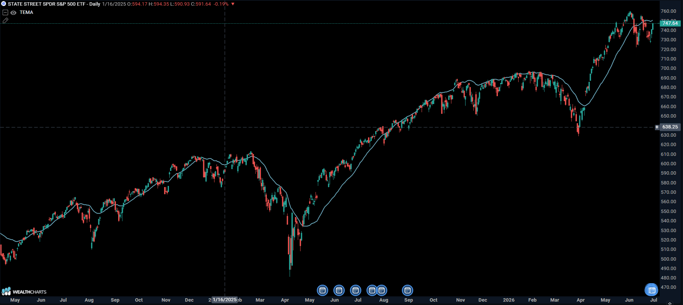Click the 500.00 price axis label

tap(668, 259)
